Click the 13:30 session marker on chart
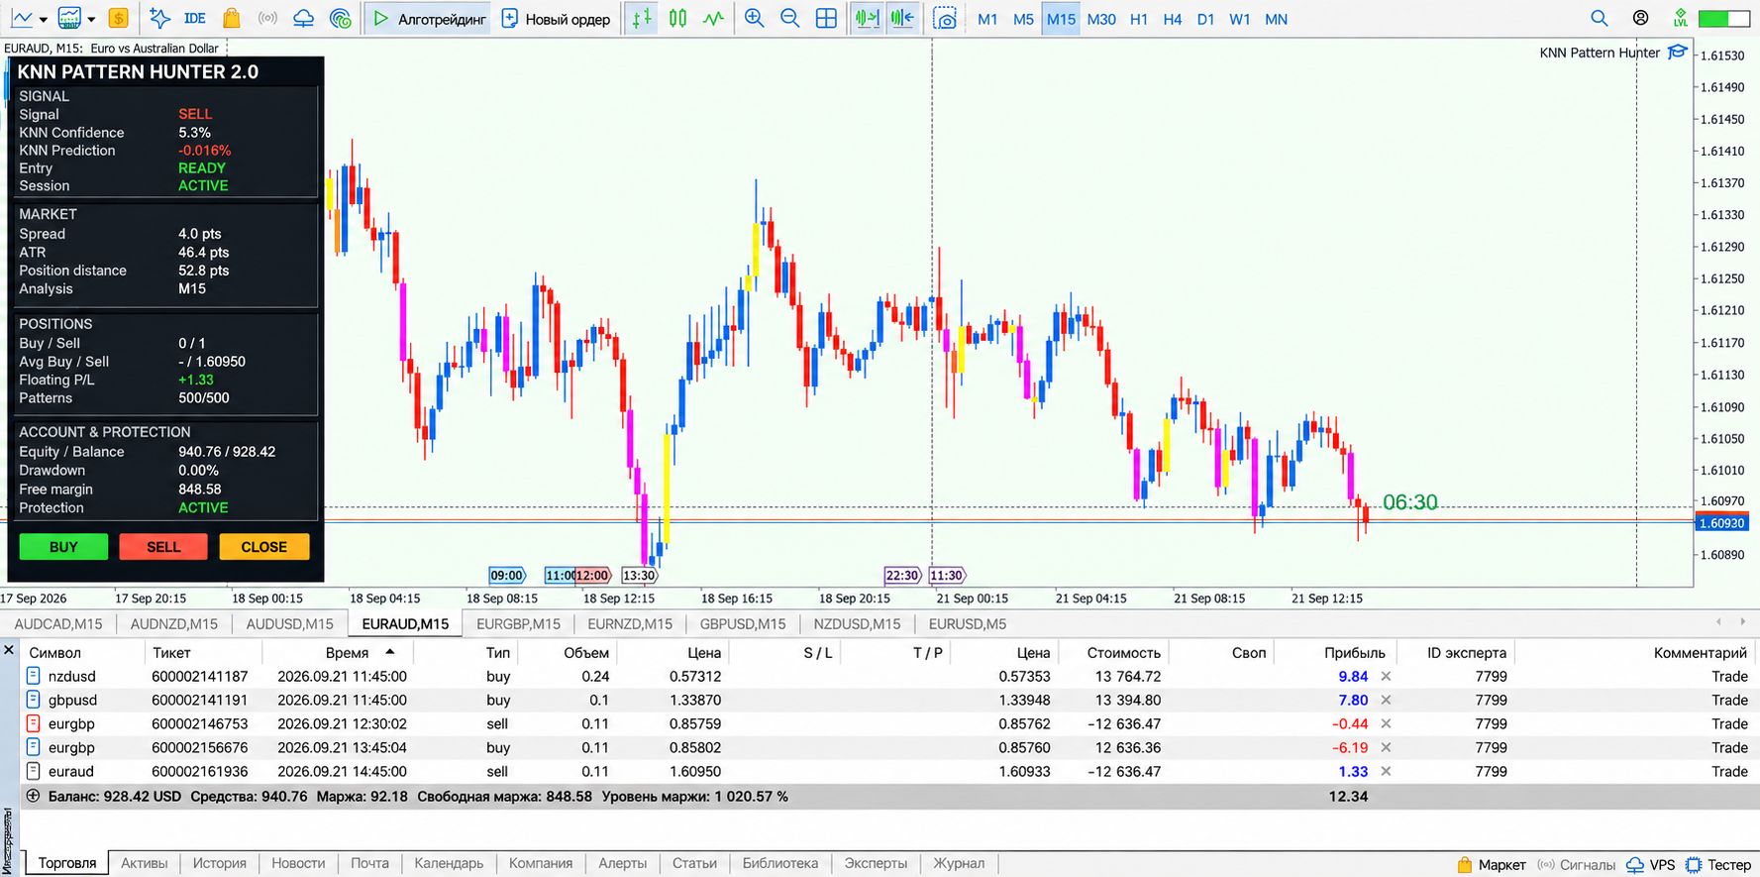 (x=639, y=576)
